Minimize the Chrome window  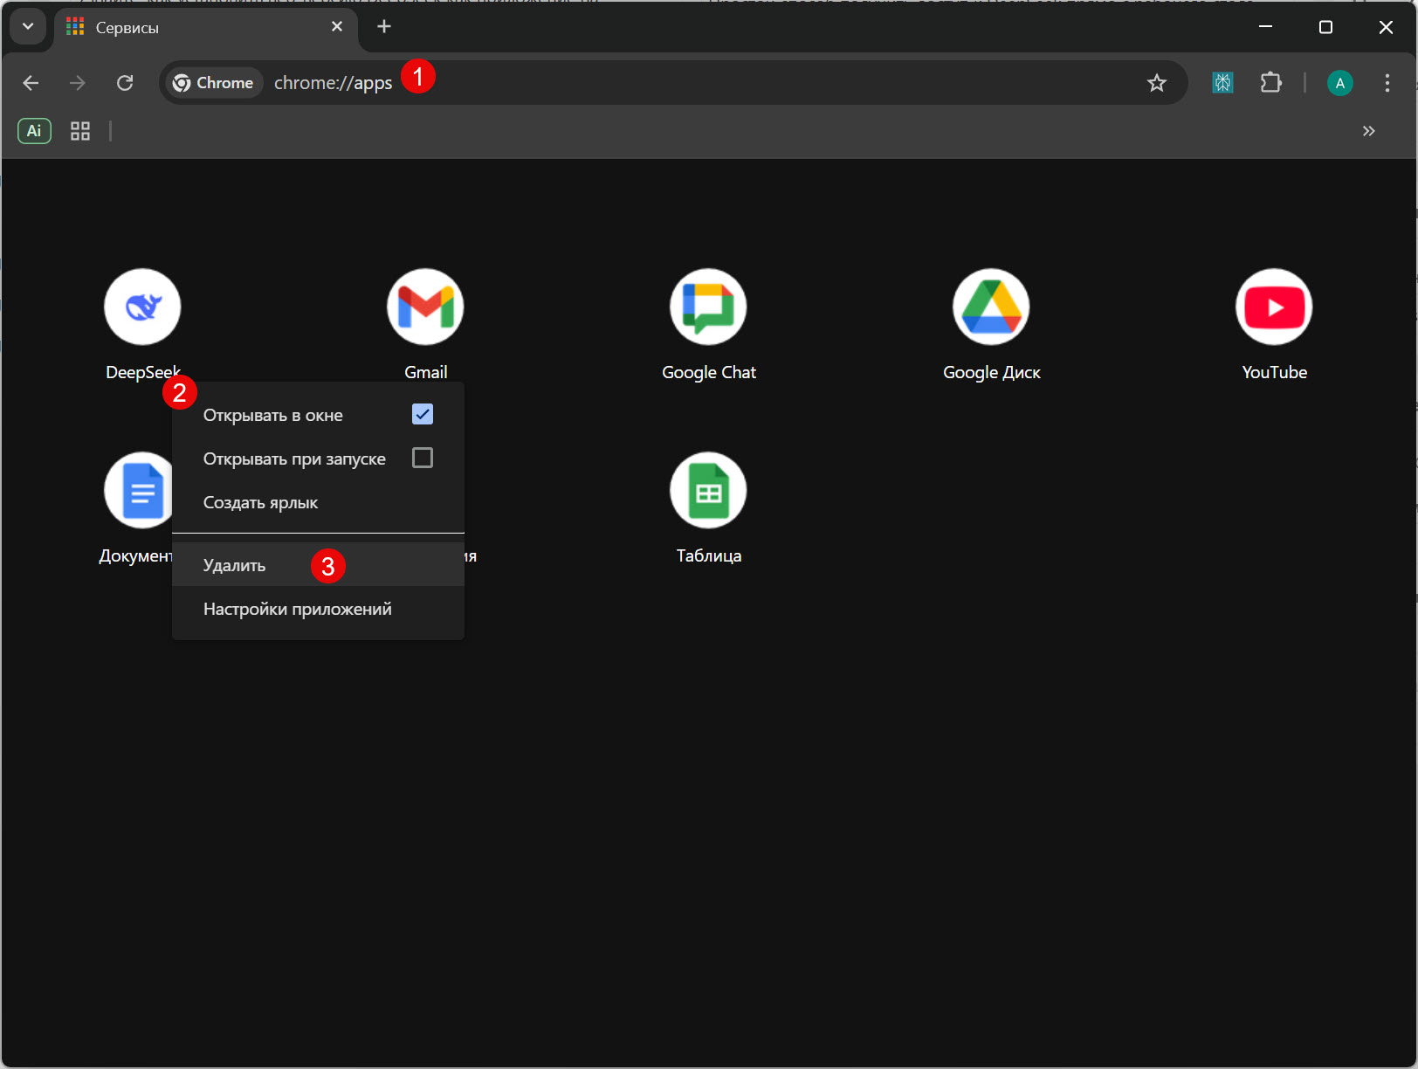[x=1265, y=27]
